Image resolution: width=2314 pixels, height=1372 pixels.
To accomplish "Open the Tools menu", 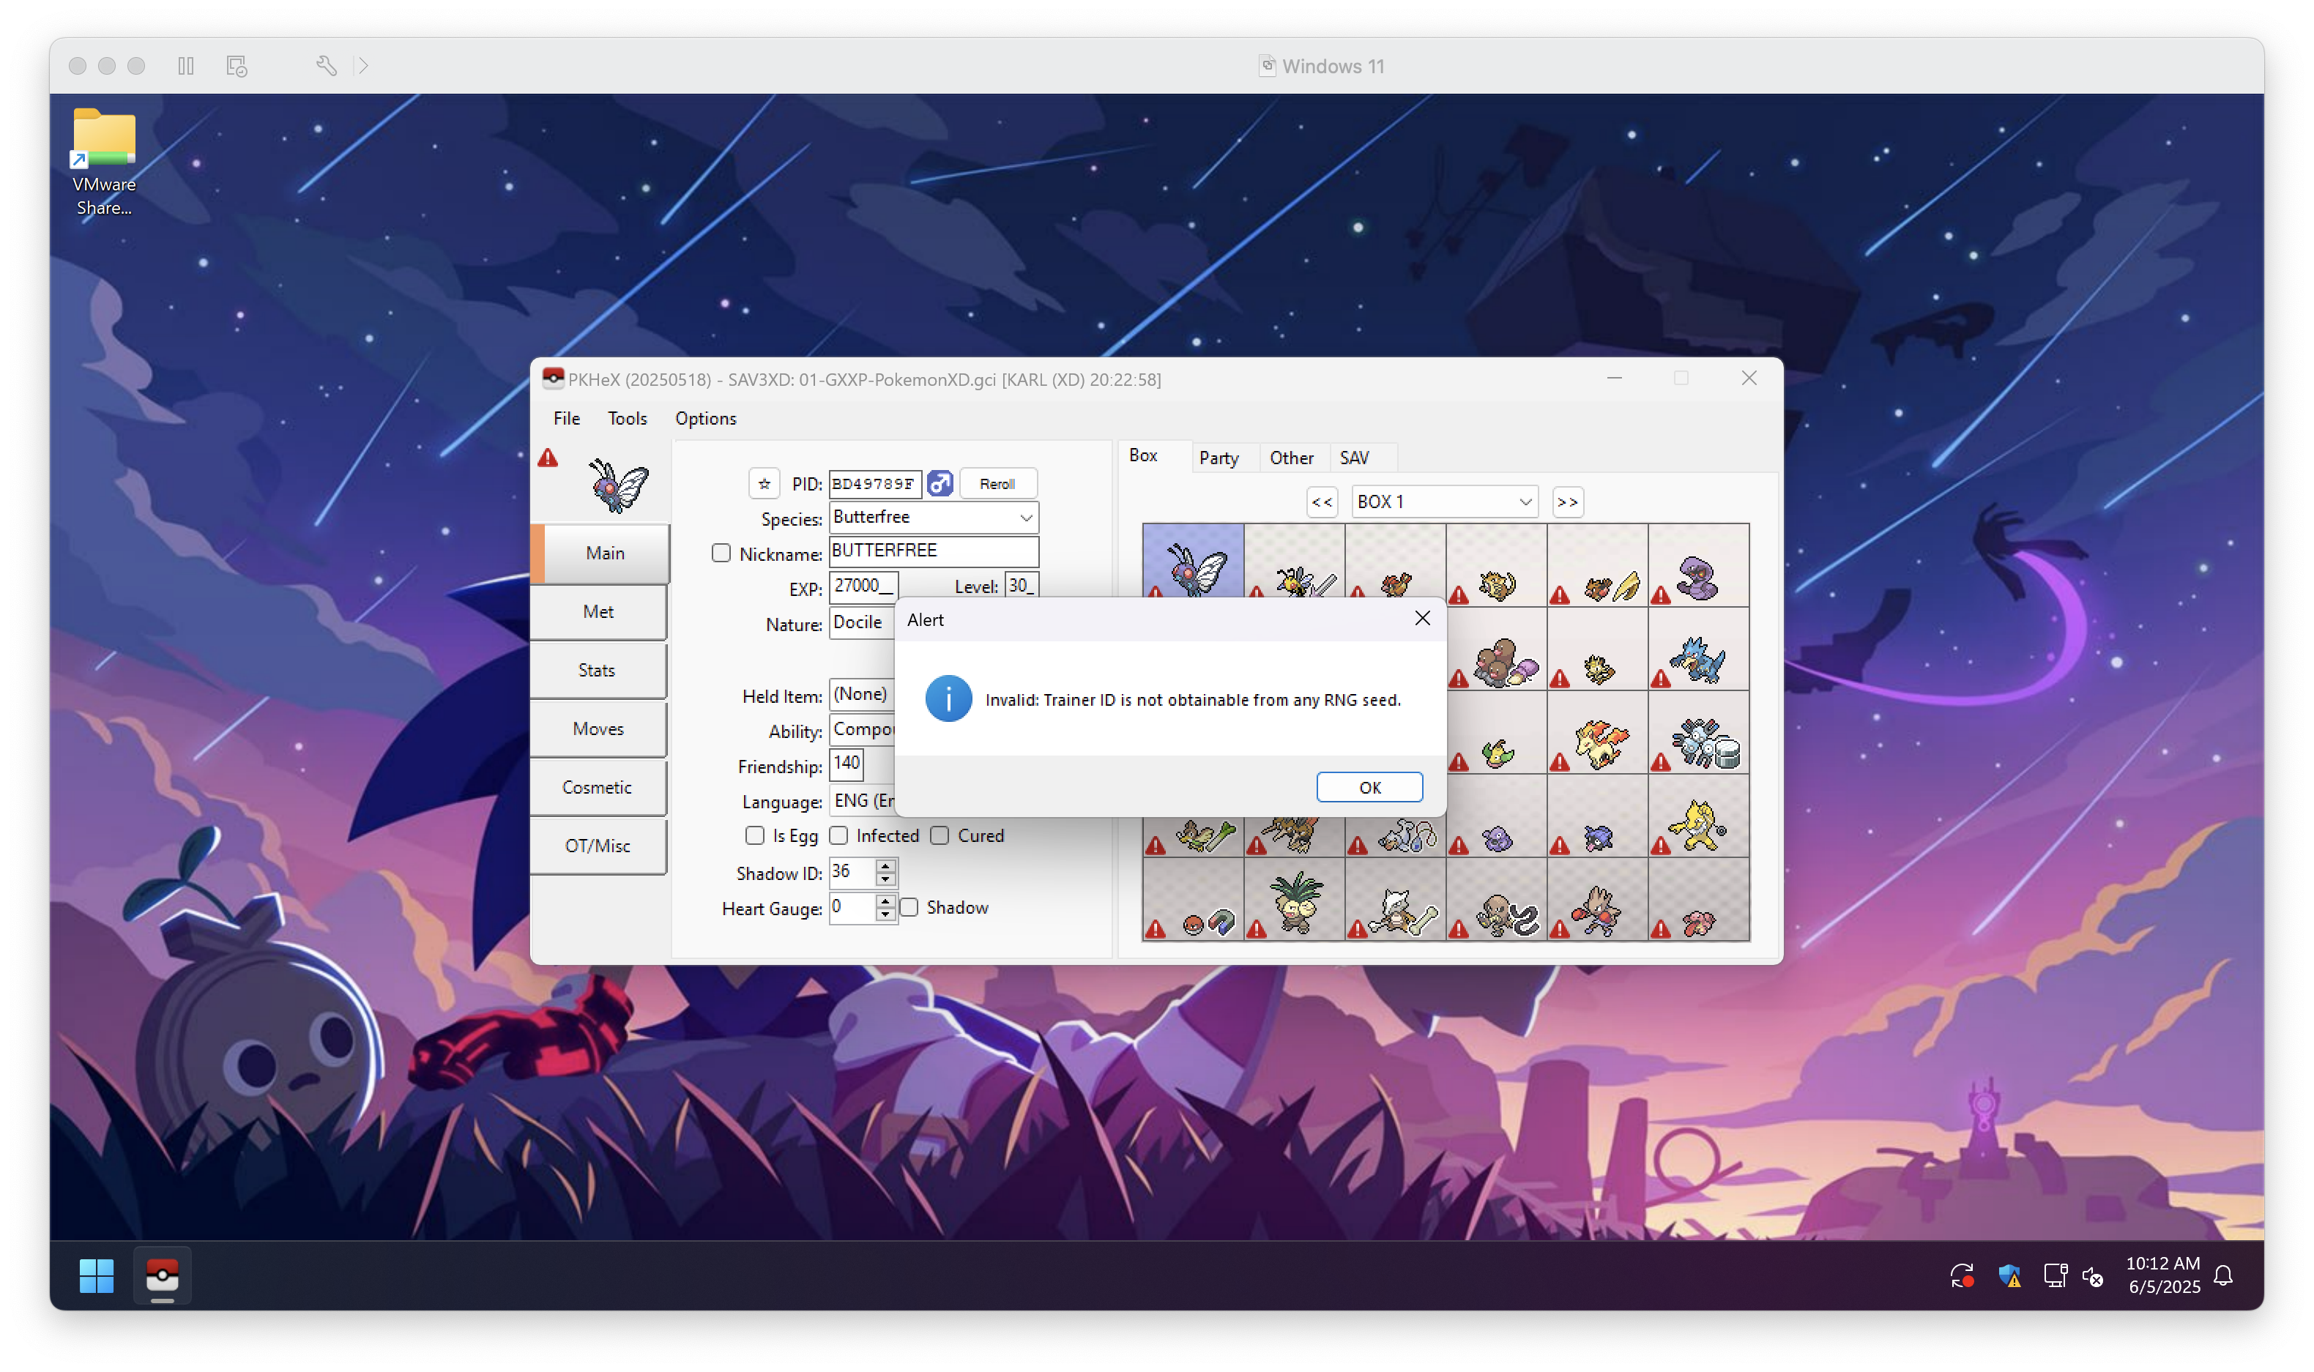I will 627,419.
